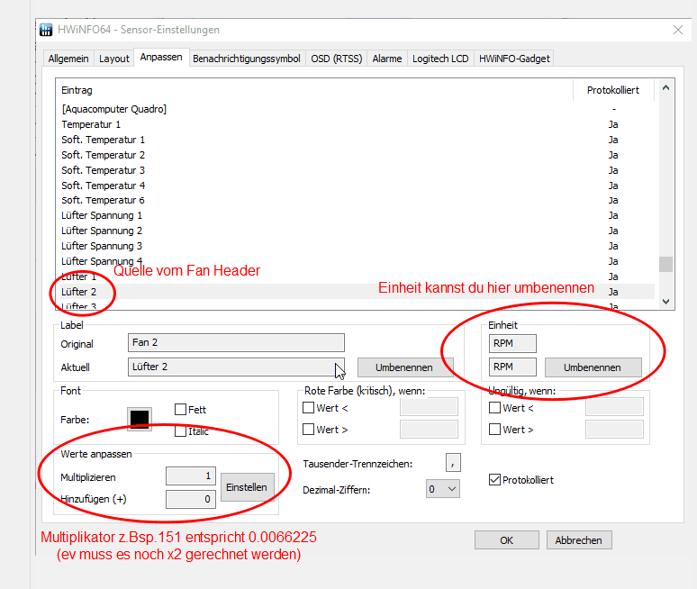This screenshot has width=697, height=589.
Task: Click the lower RPM unit field
Action: [512, 367]
